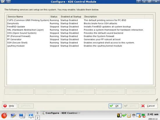Open Help for this module
Viewport: 160px width, 120px height.
pos(10,106)
